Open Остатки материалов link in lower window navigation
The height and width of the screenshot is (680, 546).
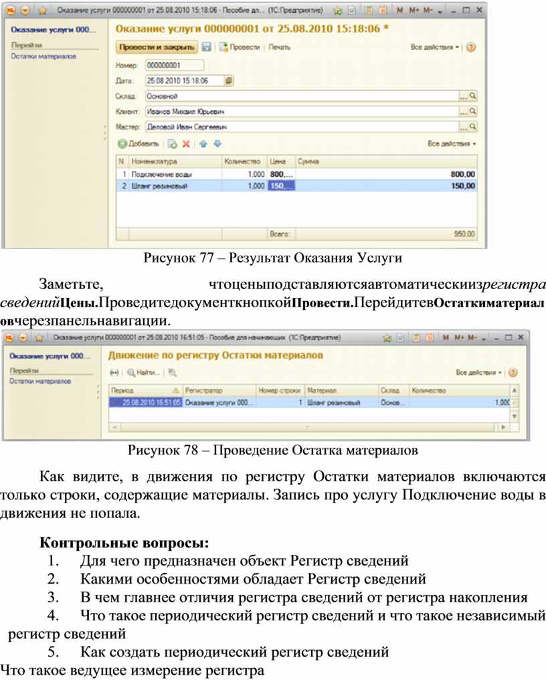coord(40,381)
